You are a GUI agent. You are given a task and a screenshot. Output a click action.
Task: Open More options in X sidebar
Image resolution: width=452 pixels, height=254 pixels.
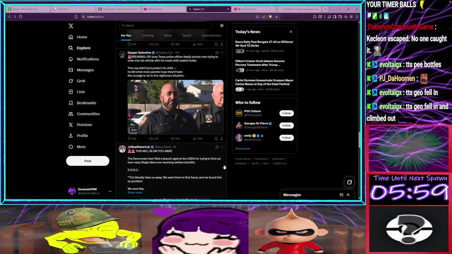[77, 147]
